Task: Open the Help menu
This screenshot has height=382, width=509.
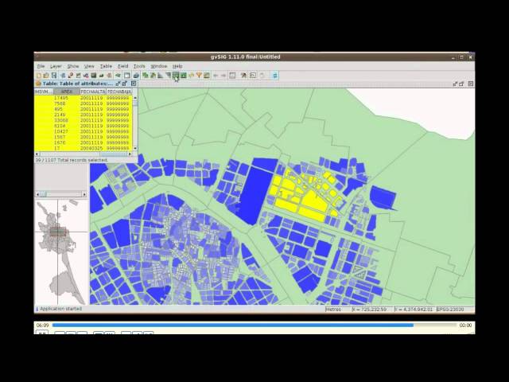Action: point(177,66)
